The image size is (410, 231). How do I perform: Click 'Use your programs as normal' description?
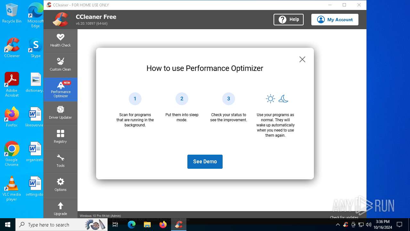(x=275, y=125)
